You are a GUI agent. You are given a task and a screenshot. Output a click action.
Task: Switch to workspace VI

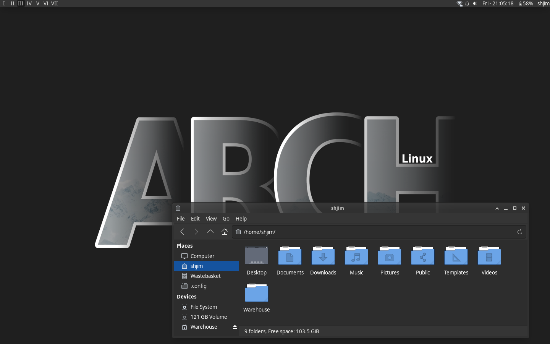coord(46,3)
